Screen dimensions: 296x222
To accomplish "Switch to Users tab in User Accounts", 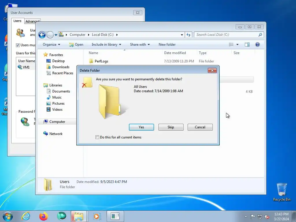I will coord(17,21).
